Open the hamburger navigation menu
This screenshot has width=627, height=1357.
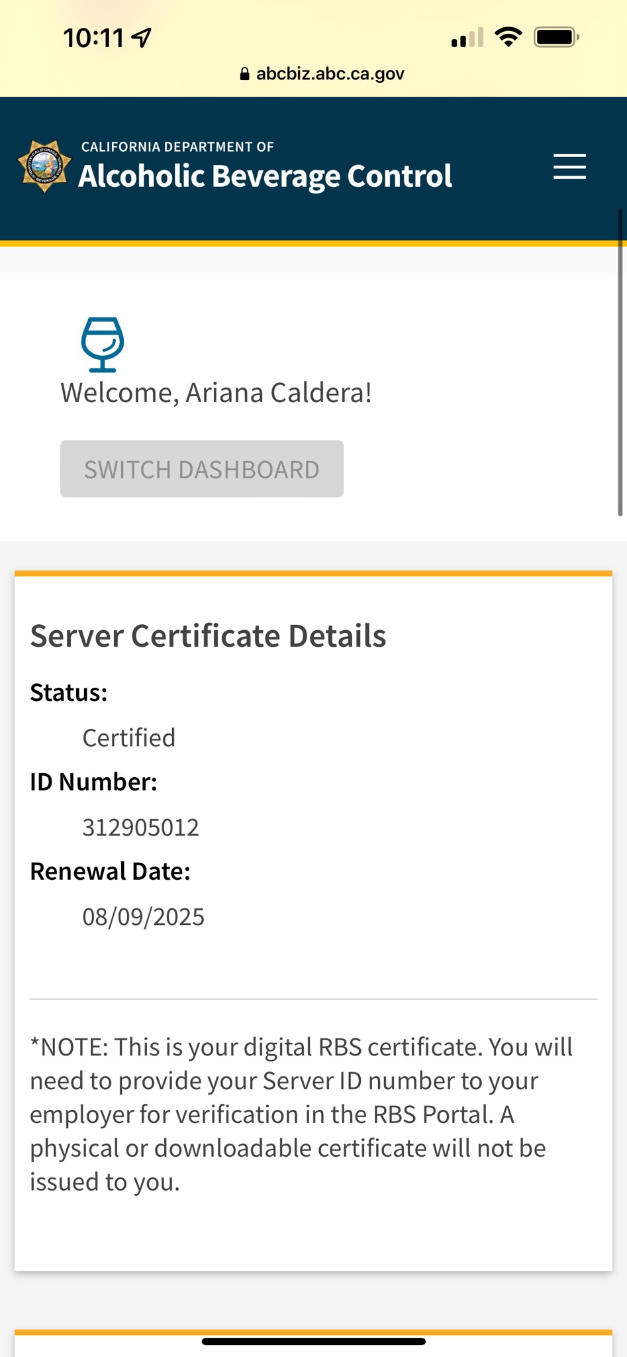tap(569, 166)
